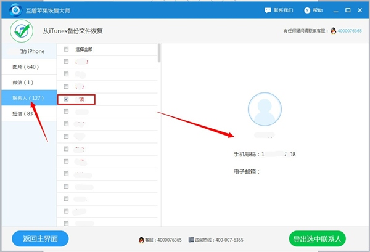Image resolution: width=370 pixels, height=252 pixels.
Task: Open customer service link 4000076365 at top right
Action: click(x=350, y=31)
